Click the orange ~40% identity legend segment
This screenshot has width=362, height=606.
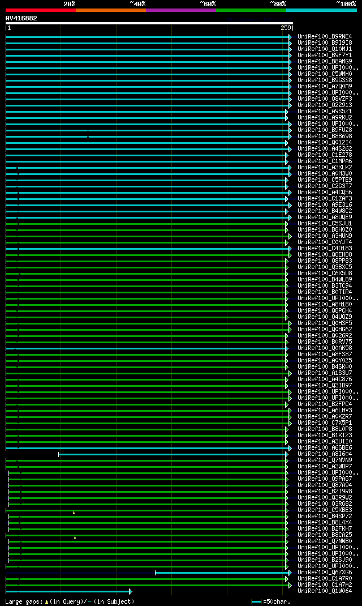point(111,10)
